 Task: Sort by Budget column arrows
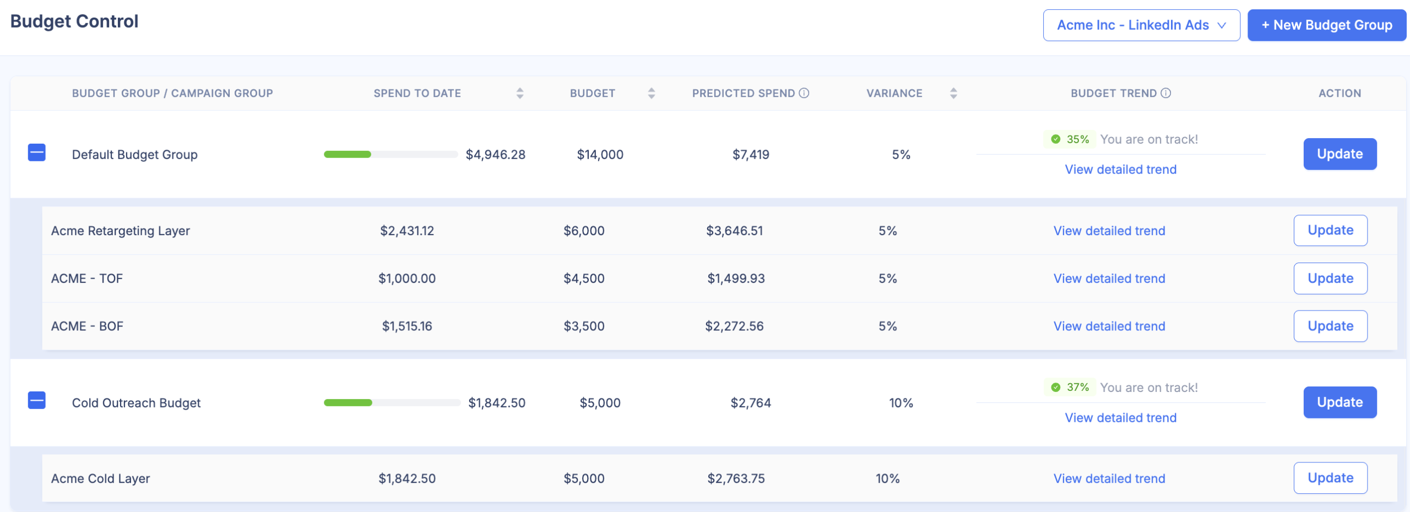point(652,93)
